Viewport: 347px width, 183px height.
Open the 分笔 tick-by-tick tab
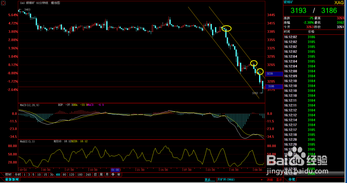tap(292, 180)
